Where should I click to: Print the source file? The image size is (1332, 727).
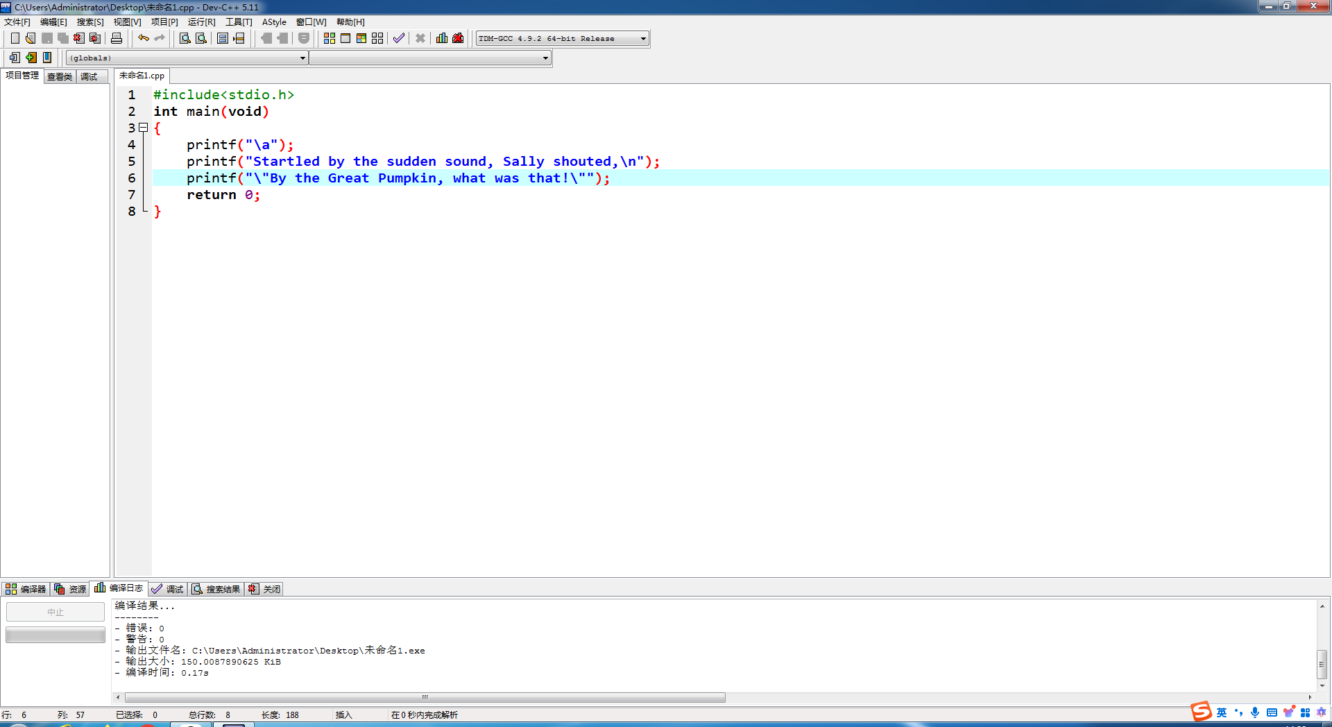pyautogui.click(x=117, y=38)
